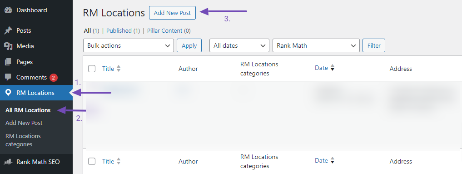This screenshot has width=462, height=174.
Task: Open the Dashboard gauge icon
Action: (8, 10)
